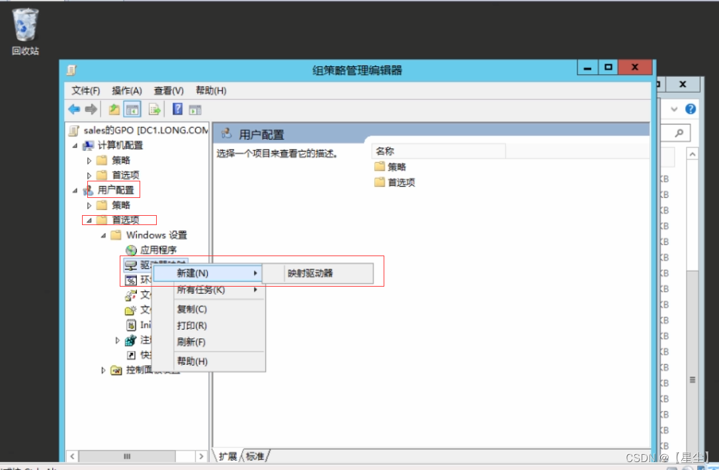Close the background window
This screenshot has height=470, width=719.
point(683,84)
